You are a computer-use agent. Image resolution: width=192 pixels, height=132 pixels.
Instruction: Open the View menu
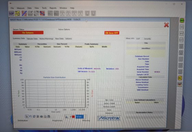(37, 8)
